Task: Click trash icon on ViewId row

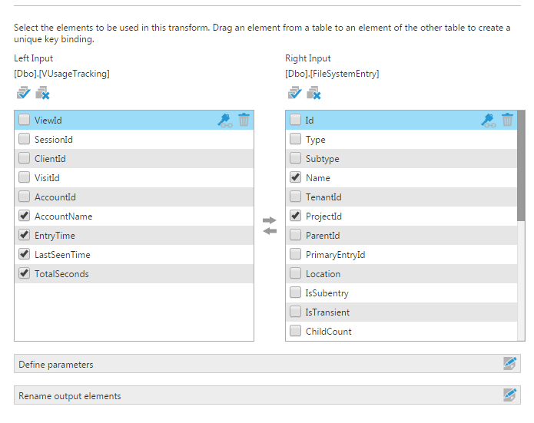Action: [x=244, y=120]
